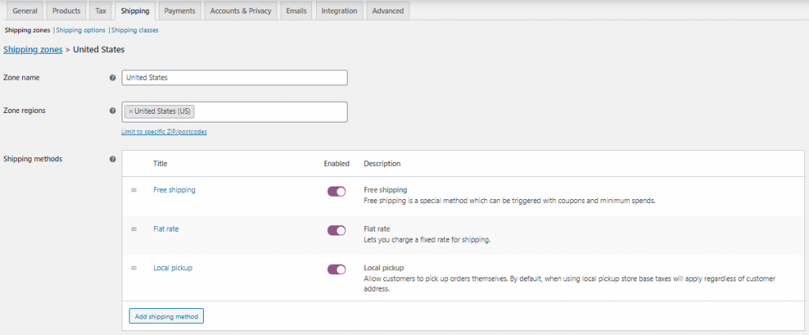
Task: Open the Payments settings tab
Action: [x=180, y=11]
